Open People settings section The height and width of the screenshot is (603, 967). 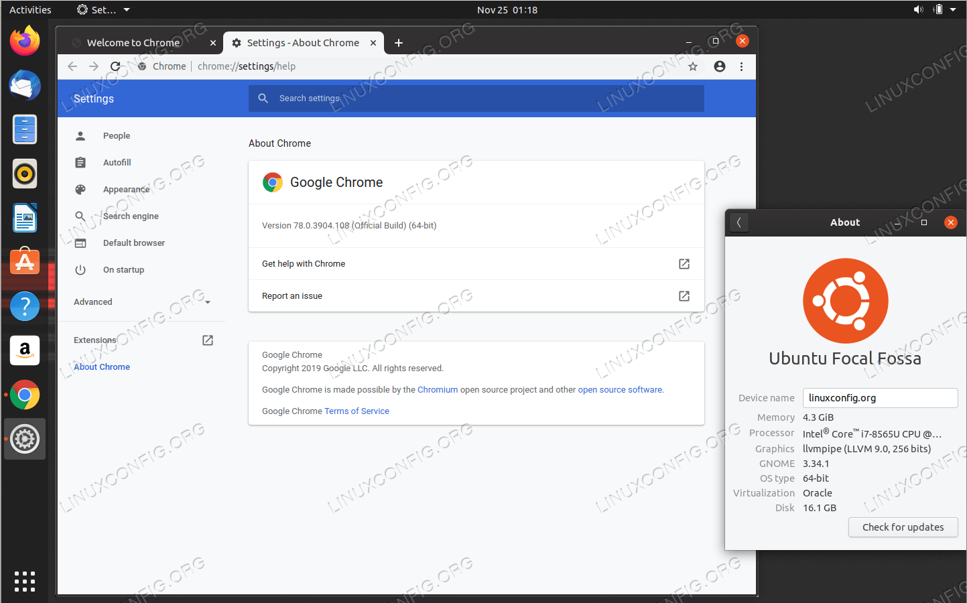click(117, 136)
